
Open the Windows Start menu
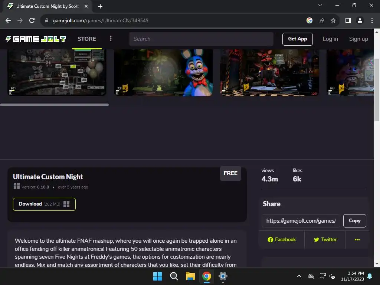[157, 276]
